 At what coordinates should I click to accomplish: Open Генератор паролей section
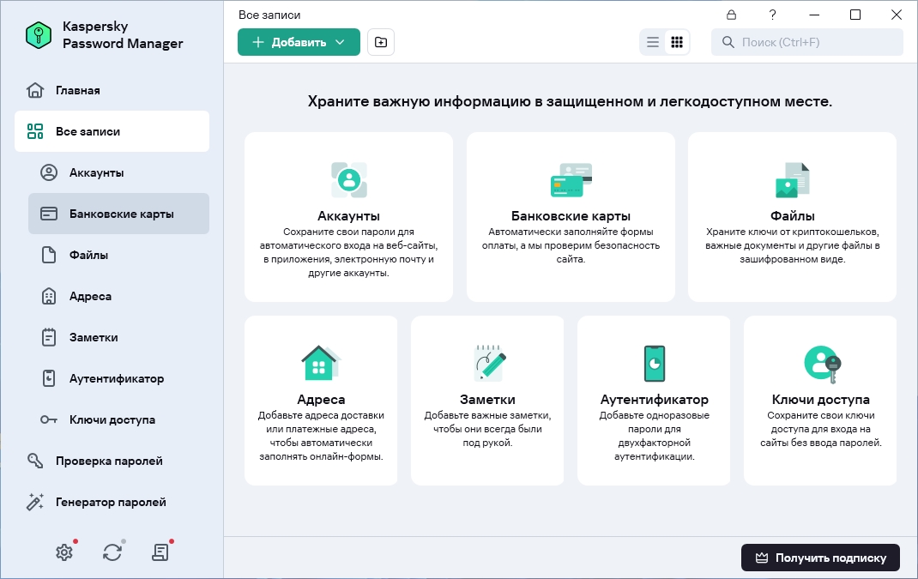[112, 502]
